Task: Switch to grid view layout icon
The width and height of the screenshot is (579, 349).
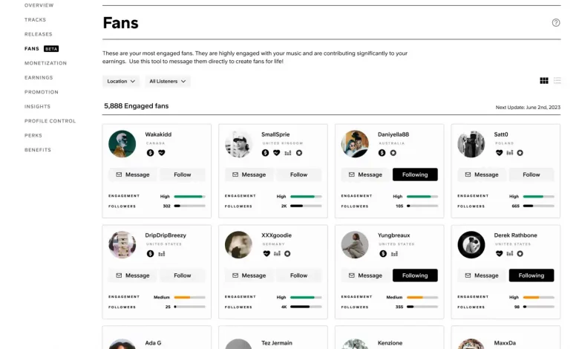Action: 544,80
